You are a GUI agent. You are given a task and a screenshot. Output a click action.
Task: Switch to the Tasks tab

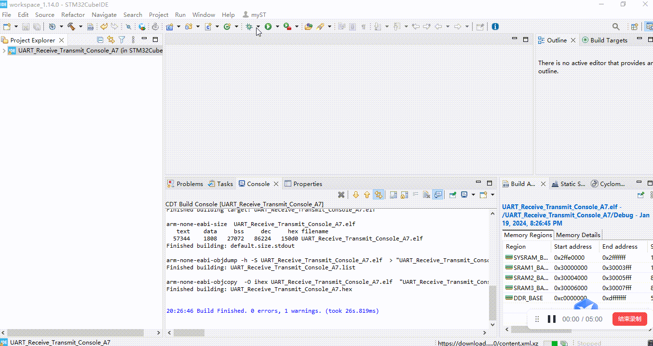220,184
